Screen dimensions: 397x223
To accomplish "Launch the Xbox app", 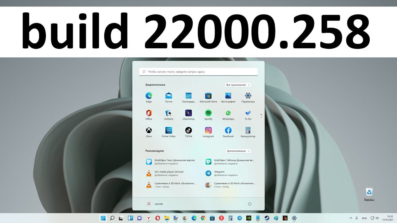I will 149,132.
